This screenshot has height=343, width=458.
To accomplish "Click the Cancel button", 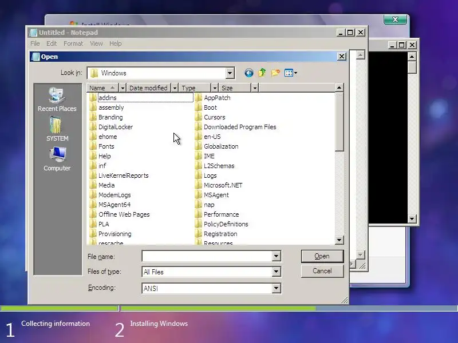I will coord(322,271).
